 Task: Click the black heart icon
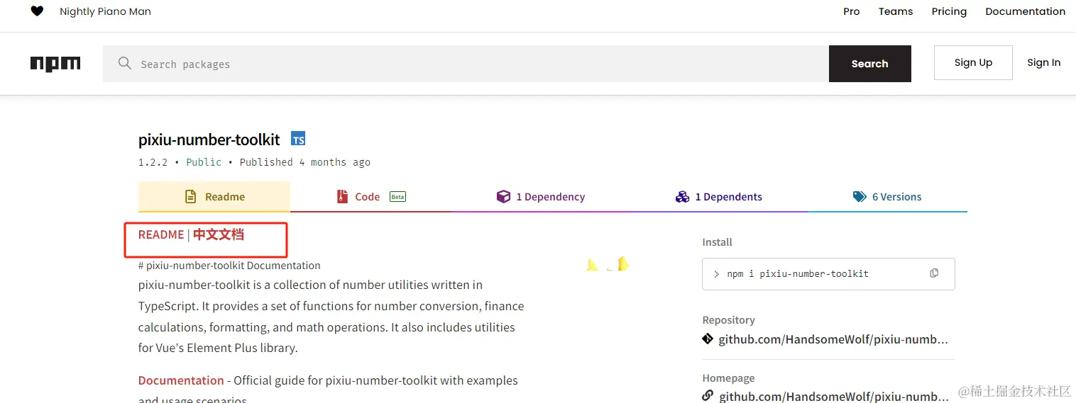37,11
